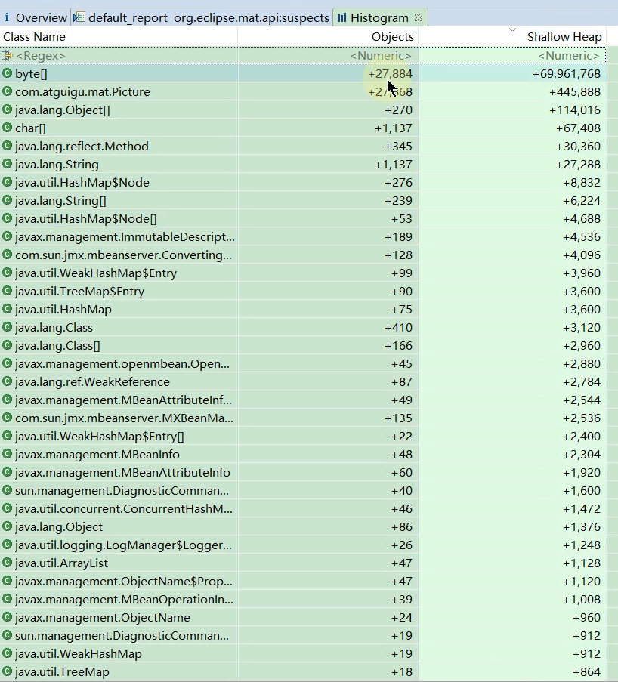
Task: Click the icon beside java.util.ArrayList
Action: point(7,563)
